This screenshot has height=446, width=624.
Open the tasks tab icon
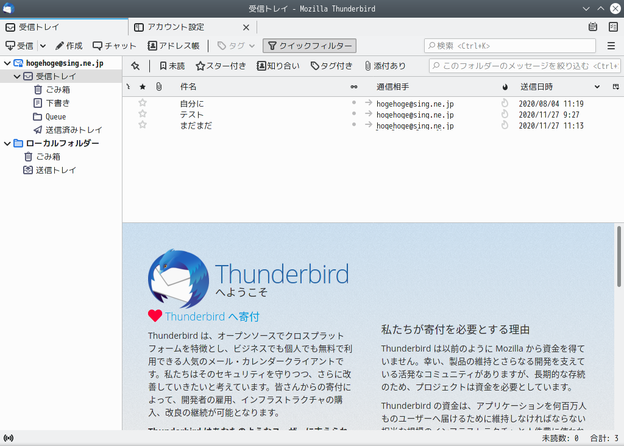(613, 27)
